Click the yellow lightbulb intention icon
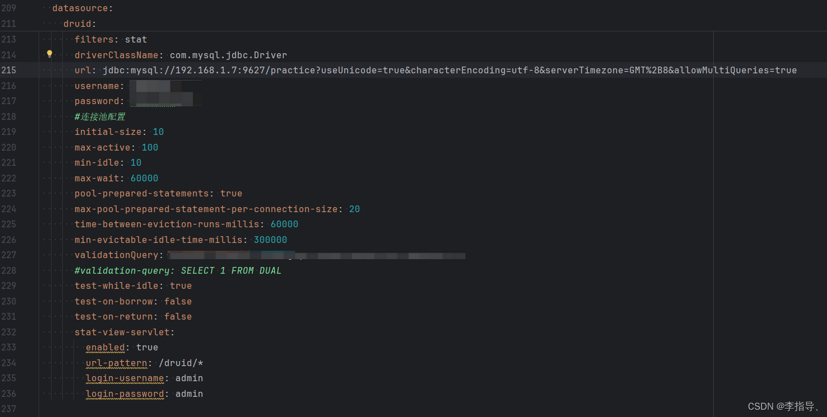The height and width of the screenshot is (417, 827). [x=49, y=54]
